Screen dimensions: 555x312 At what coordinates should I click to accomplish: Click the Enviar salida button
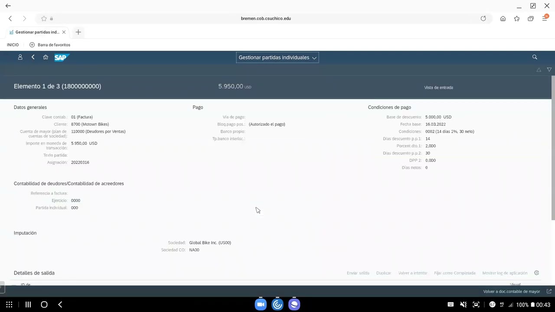point(358,273)
